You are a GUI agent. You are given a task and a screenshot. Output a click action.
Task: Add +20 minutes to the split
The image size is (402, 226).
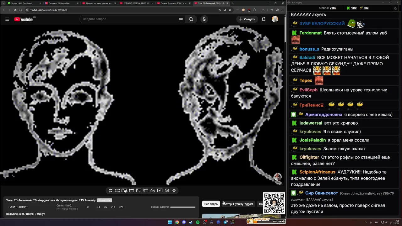[121, 207]
